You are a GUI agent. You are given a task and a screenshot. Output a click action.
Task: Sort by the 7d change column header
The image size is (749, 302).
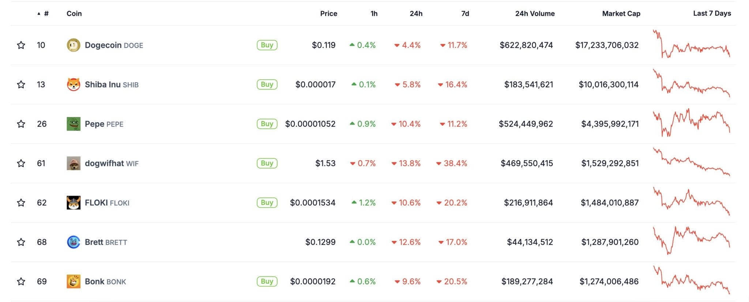[465, 14]
